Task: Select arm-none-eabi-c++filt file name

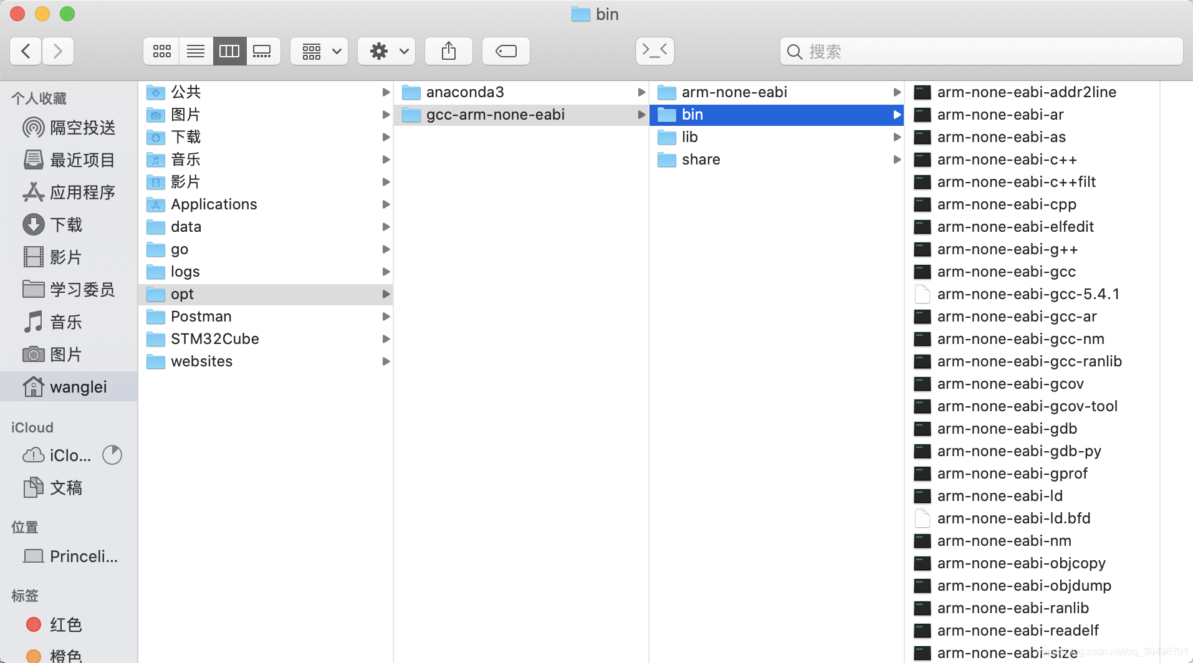Action: [x=1016, y=182]
